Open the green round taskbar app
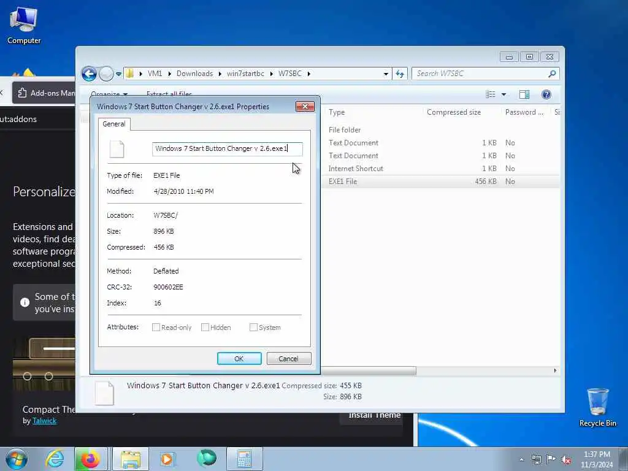This screenshot has width=628, height=471. (207, 458)
